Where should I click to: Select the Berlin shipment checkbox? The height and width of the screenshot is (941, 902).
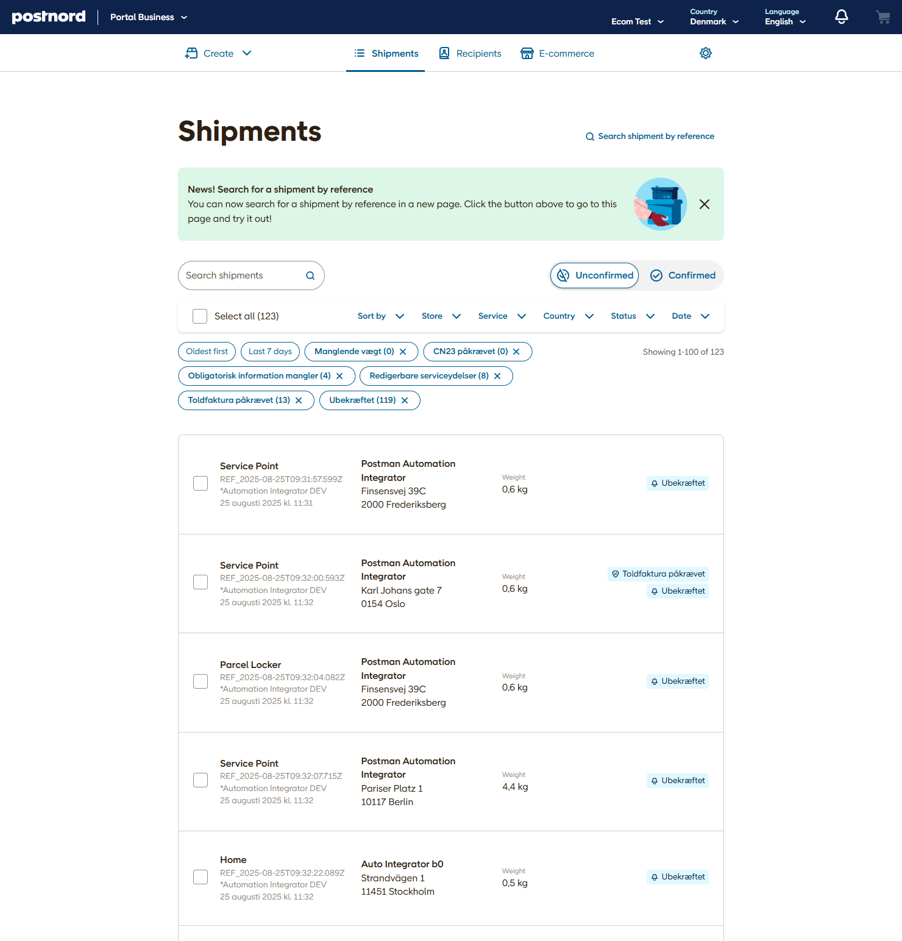pos(201,780)
